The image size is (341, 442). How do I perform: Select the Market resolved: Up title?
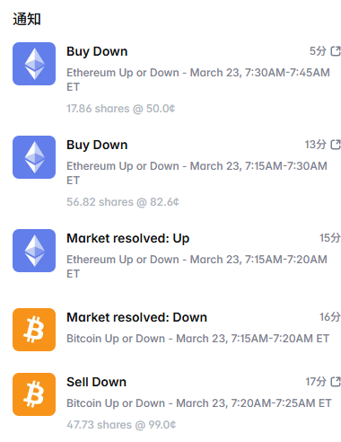coord(128,239)
